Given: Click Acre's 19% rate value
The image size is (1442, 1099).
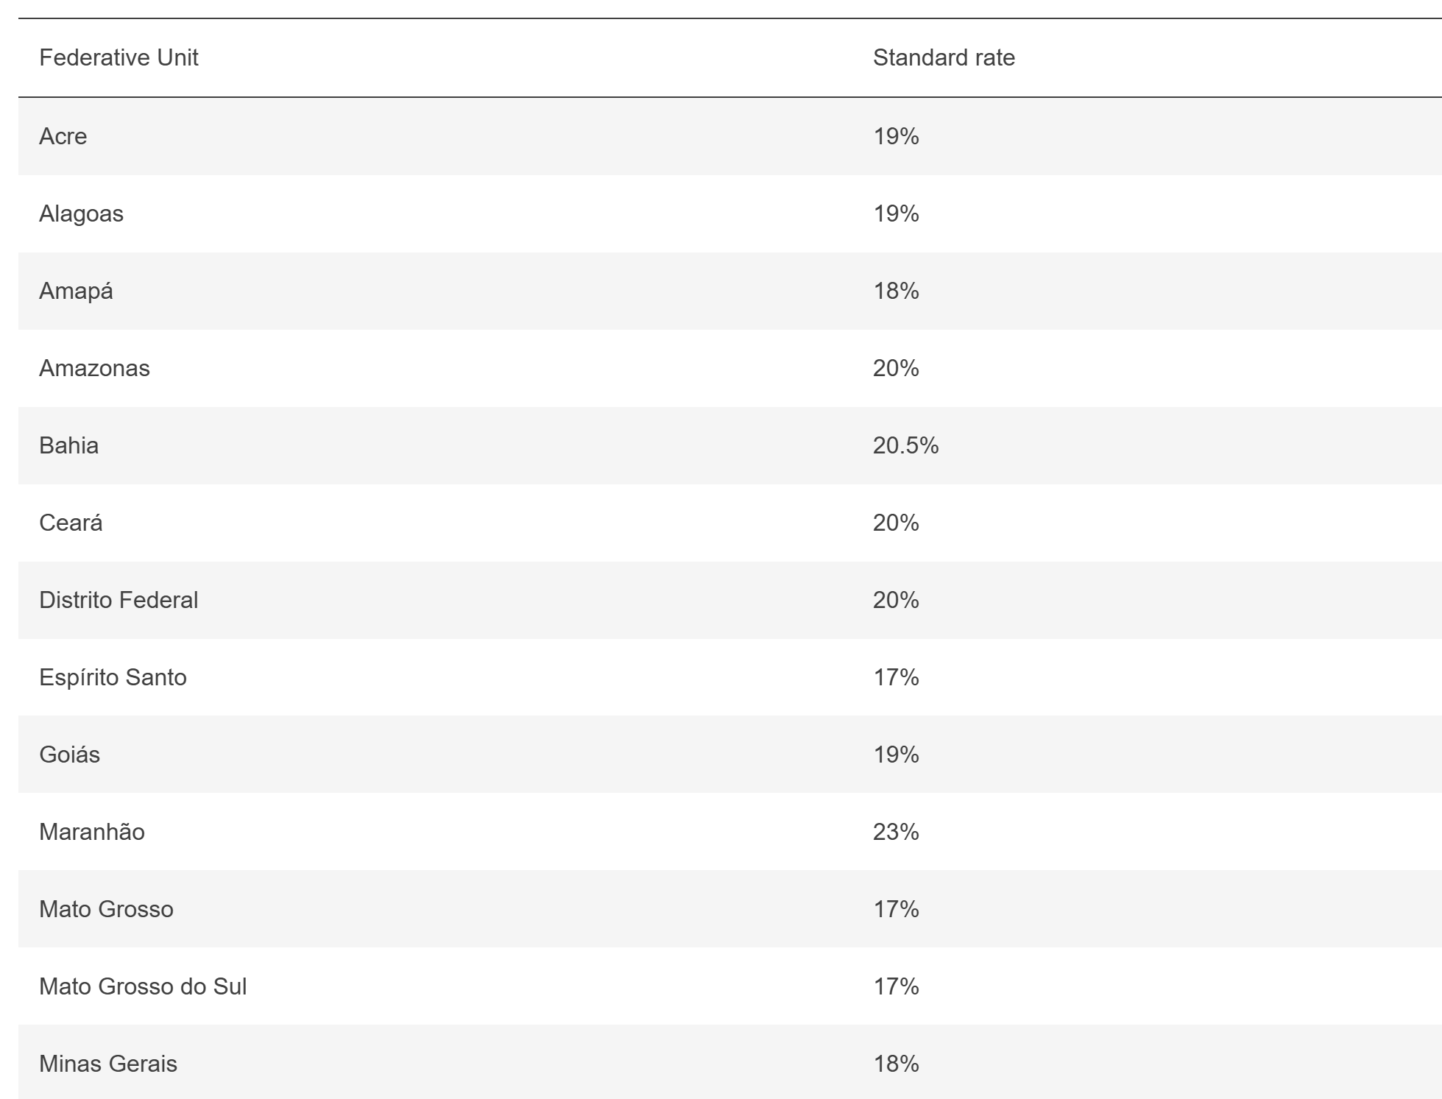Looking at the screenshot, I should coord(896,136).
